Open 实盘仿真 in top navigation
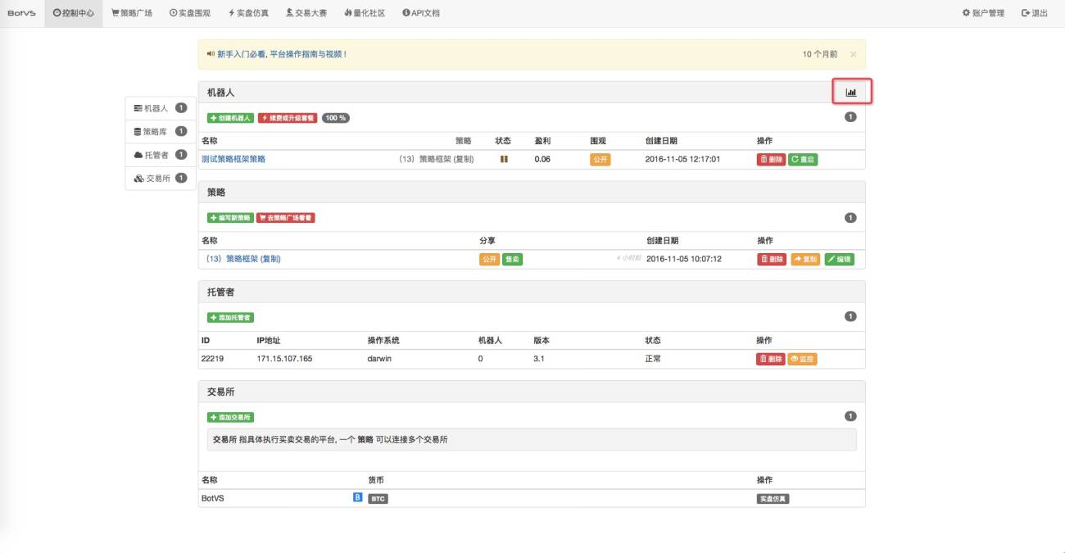Image resolution: width=1065 pixels, height=553 pixels. (247, 13)
